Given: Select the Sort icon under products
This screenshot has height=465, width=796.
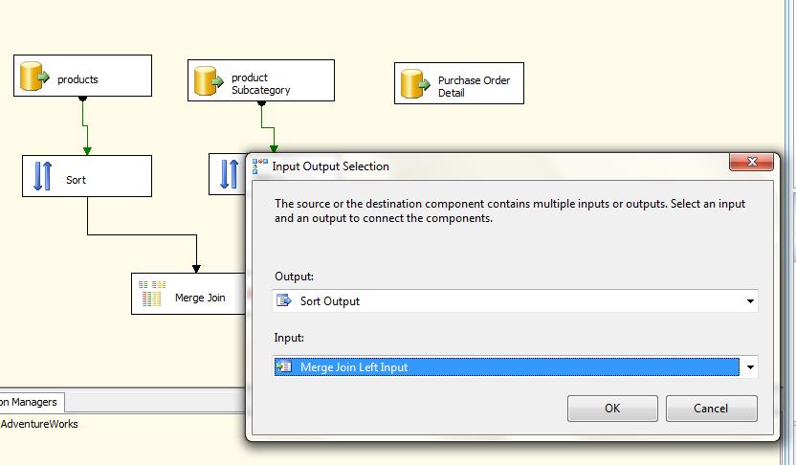Looking at the screenshot, I should pyautogui.click(x=43, y=177).
